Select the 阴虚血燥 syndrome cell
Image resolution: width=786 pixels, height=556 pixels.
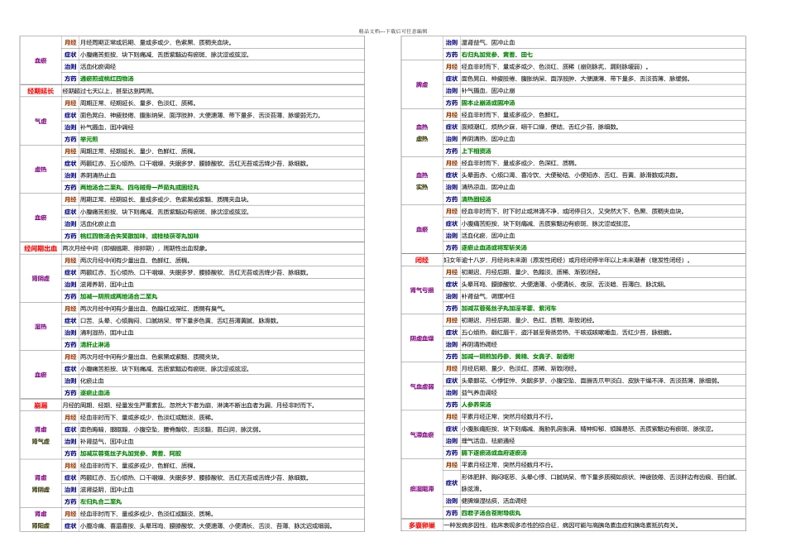point(421,338)
